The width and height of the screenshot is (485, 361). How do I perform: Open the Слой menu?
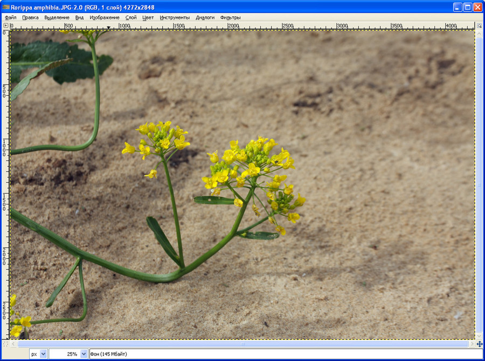pos(131,18)
